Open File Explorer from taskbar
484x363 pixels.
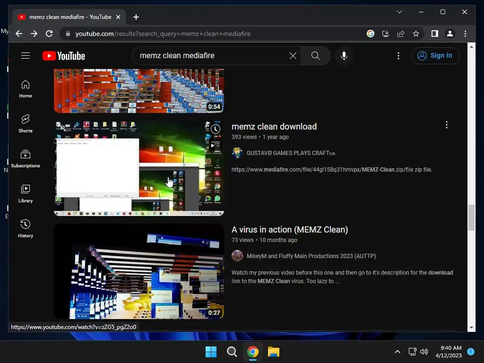(x=274, y=352)
